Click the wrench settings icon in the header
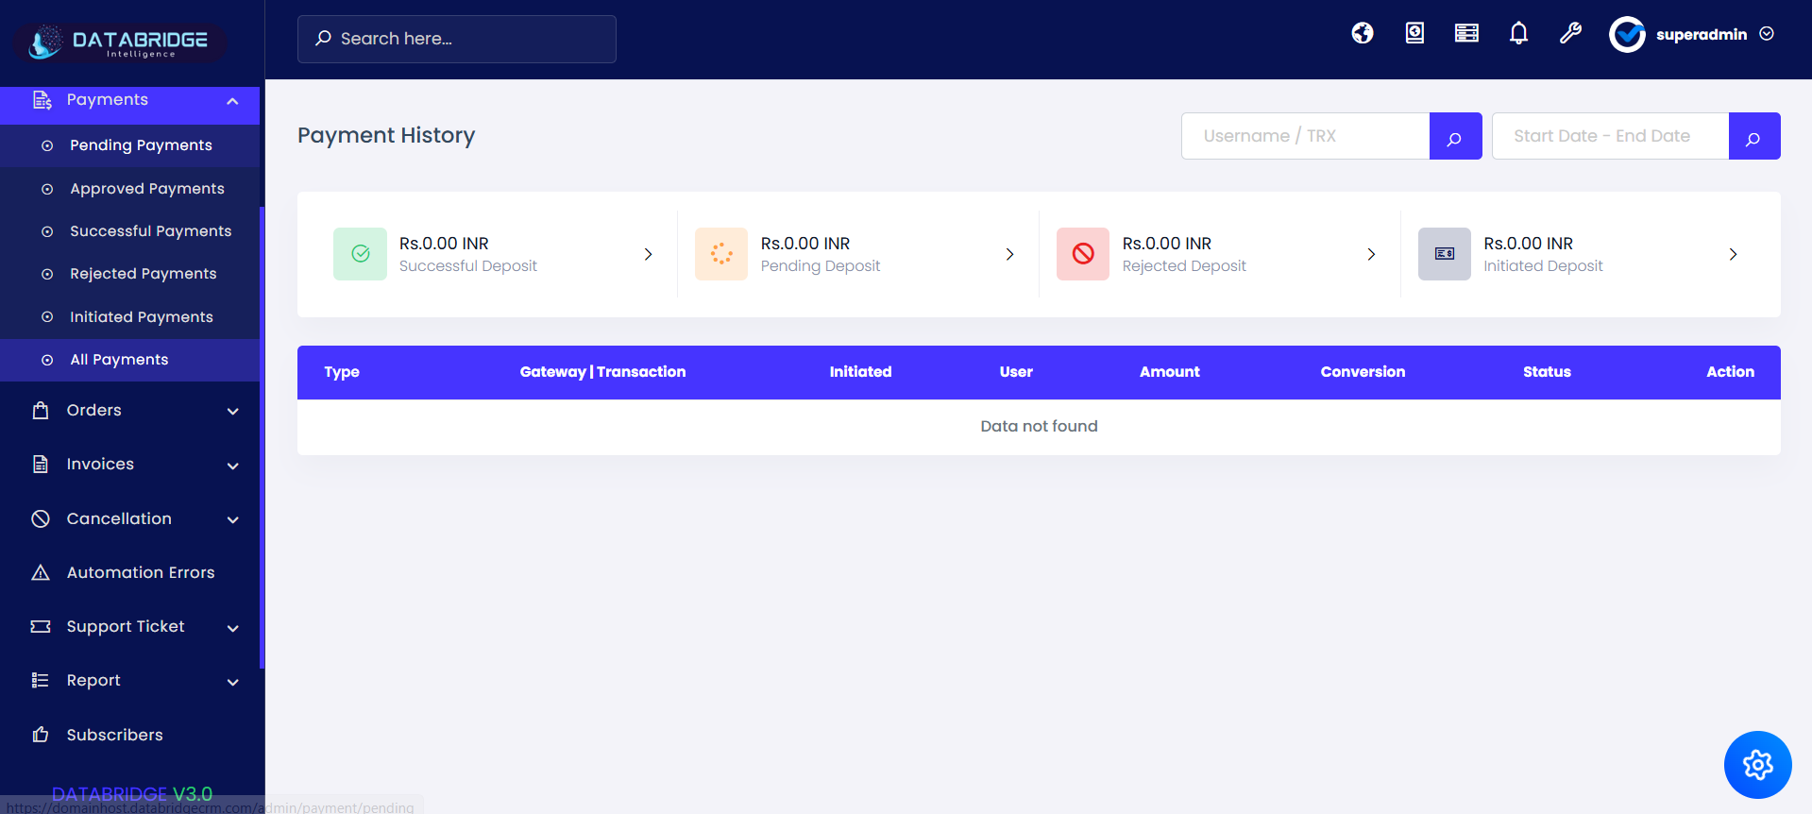 coord(1570,33)
